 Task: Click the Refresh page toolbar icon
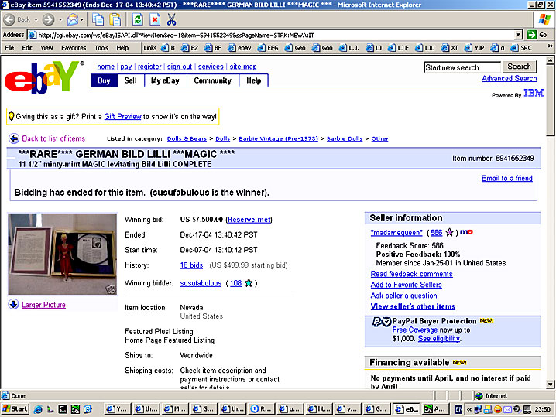138,19
